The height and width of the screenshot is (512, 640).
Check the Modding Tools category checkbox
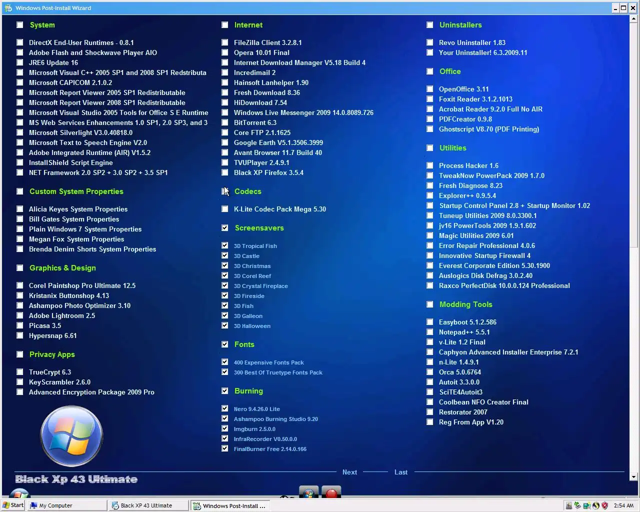(x=430, y=304)
